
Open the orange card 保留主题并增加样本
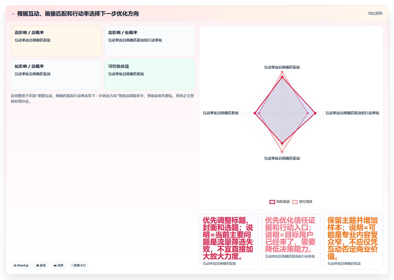(x=353, y=241)
